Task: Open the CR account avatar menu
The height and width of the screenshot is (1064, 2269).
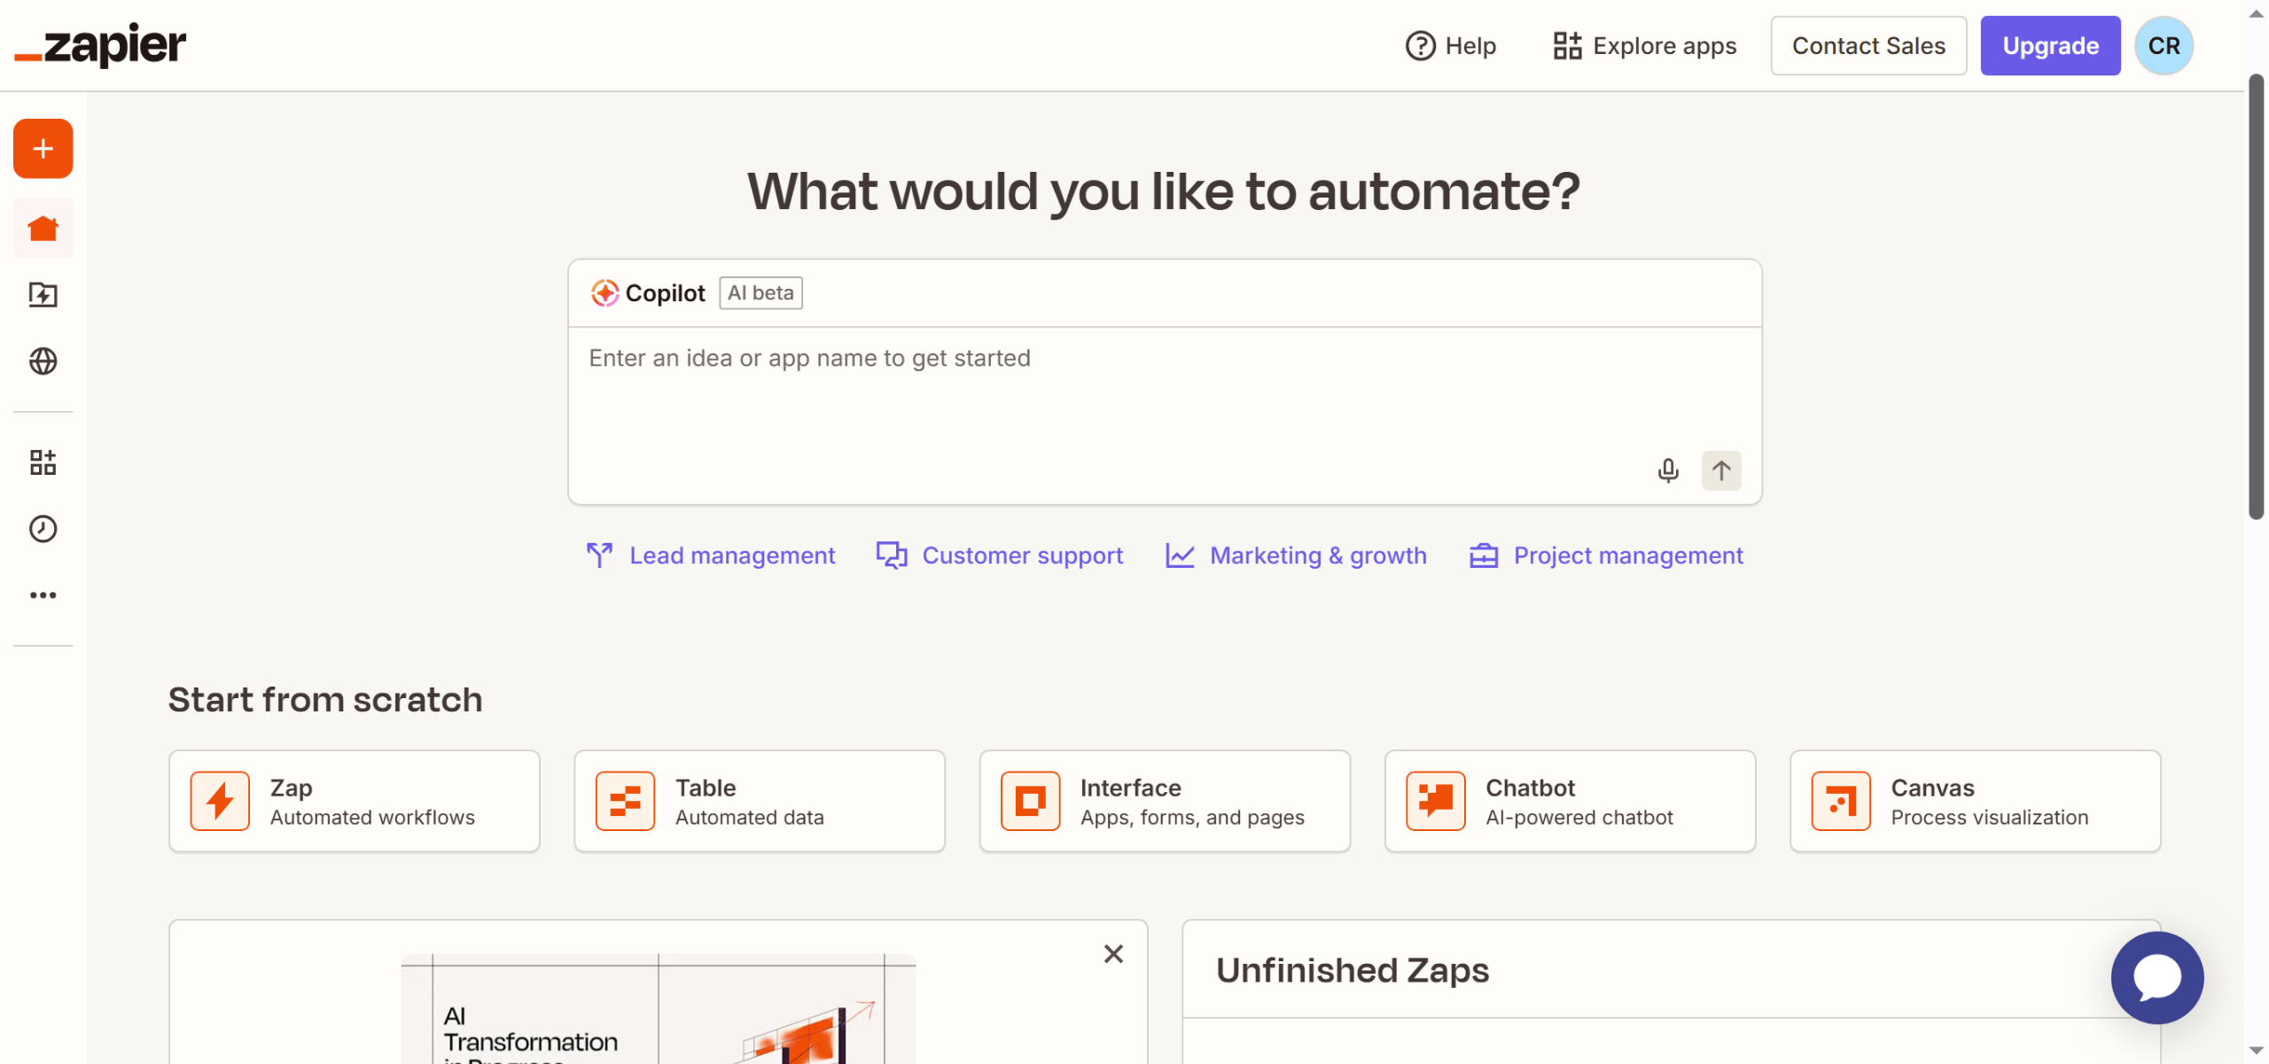Action: [x=2164, y=46]
